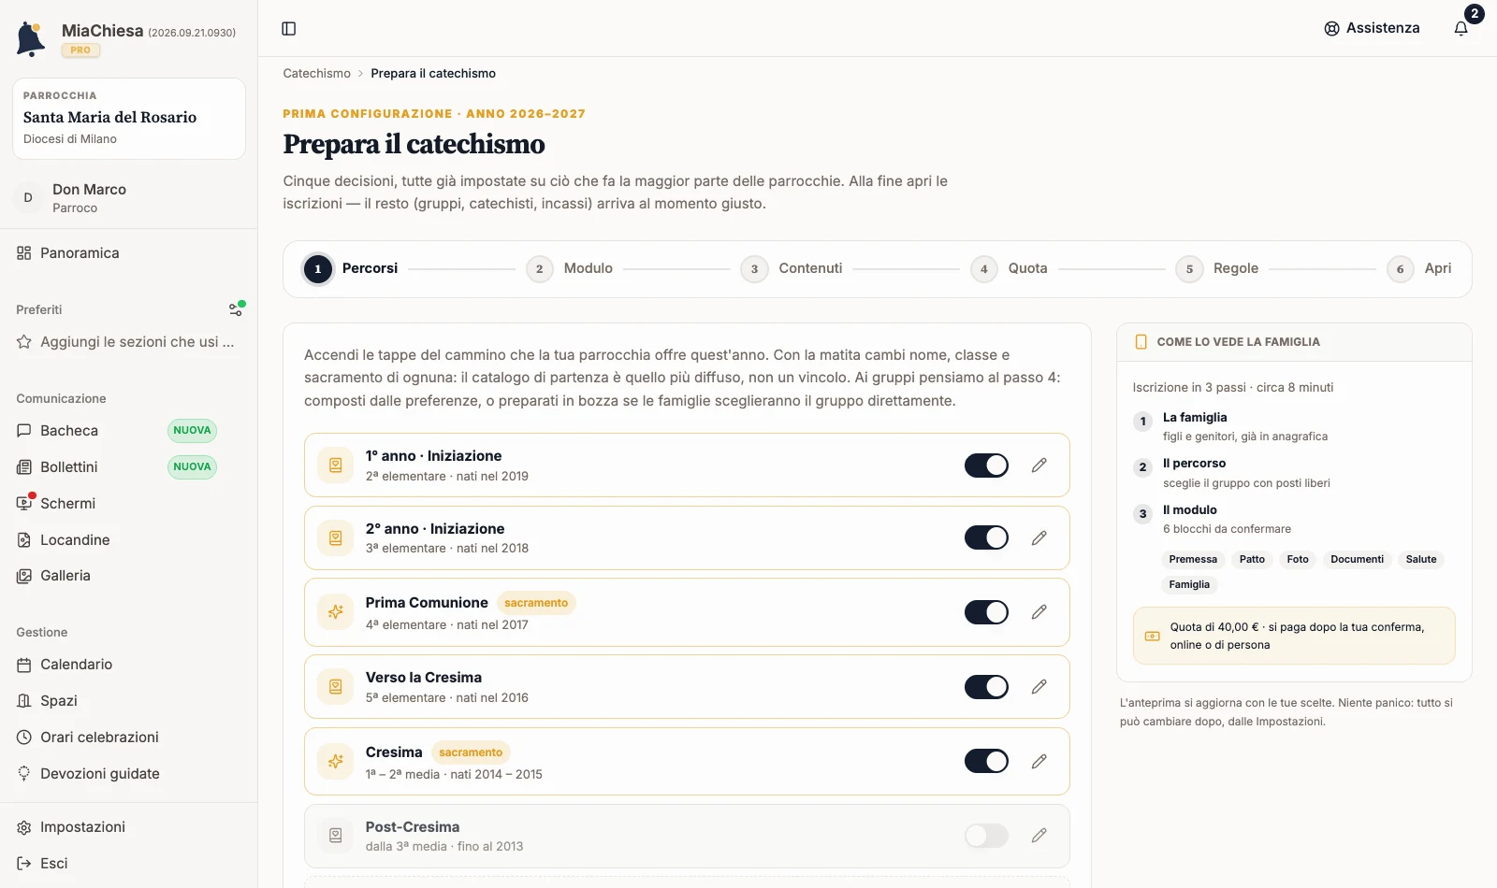Disable the Prima Comunione path toggle

pos(986,612)
